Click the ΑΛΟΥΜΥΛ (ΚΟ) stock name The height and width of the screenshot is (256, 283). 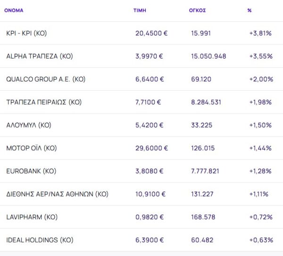pos(29,125)
